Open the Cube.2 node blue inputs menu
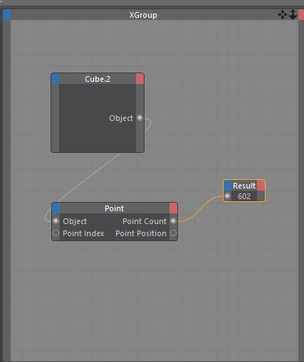The image size is (304, 362). (x=56, y=79)
